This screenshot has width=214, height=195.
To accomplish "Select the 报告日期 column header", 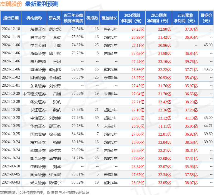I will click(11, 18).
